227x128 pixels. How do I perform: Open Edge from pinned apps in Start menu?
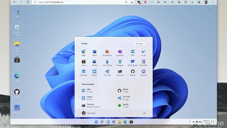click(x=84, y=53)
